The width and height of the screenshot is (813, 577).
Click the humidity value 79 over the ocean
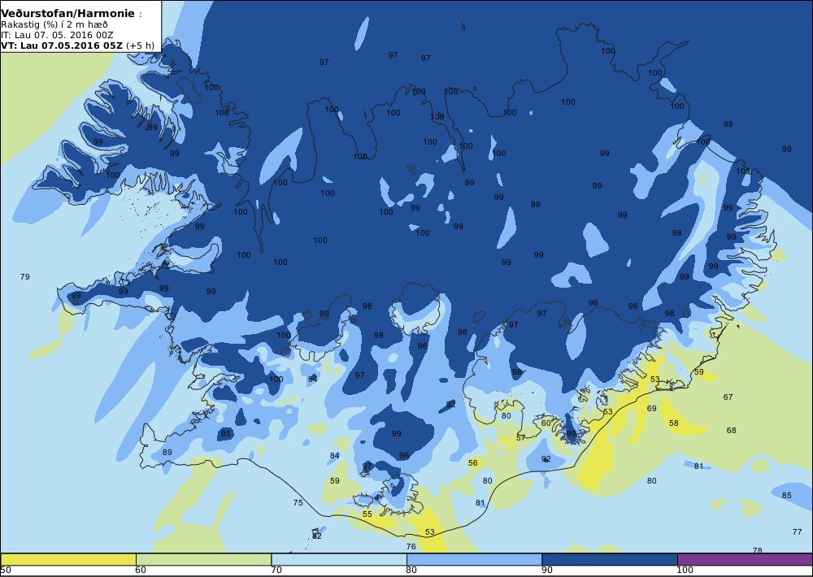(25, 277)
